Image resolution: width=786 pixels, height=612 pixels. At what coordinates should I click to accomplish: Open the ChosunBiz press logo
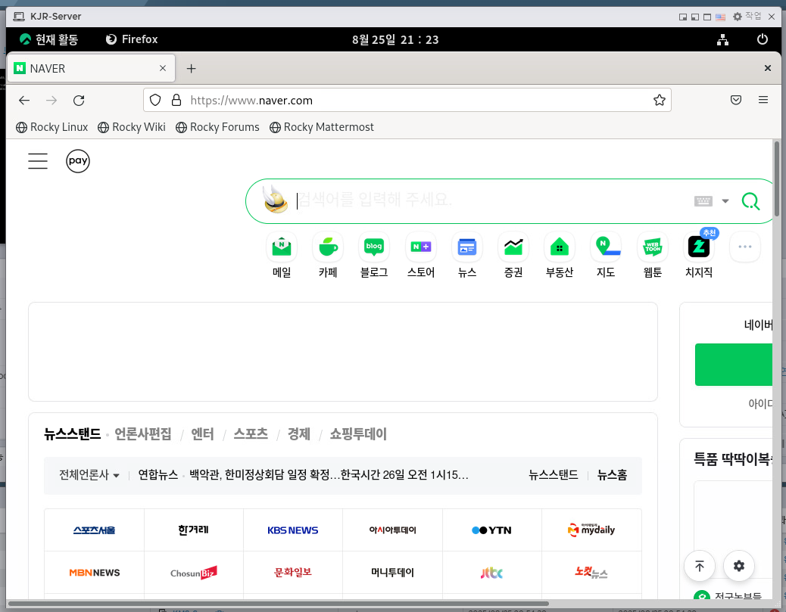point(194,573)
